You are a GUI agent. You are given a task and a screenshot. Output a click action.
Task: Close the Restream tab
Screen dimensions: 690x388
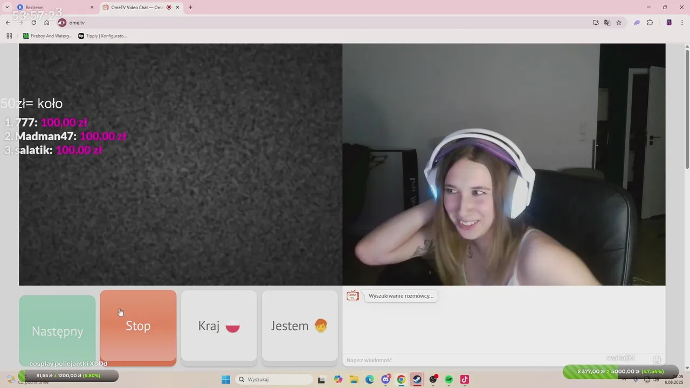click(92, 8)
